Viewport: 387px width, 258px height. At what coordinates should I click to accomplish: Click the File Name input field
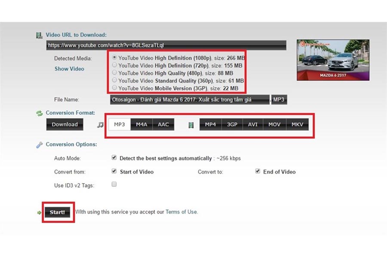click(x=190, y=100)
